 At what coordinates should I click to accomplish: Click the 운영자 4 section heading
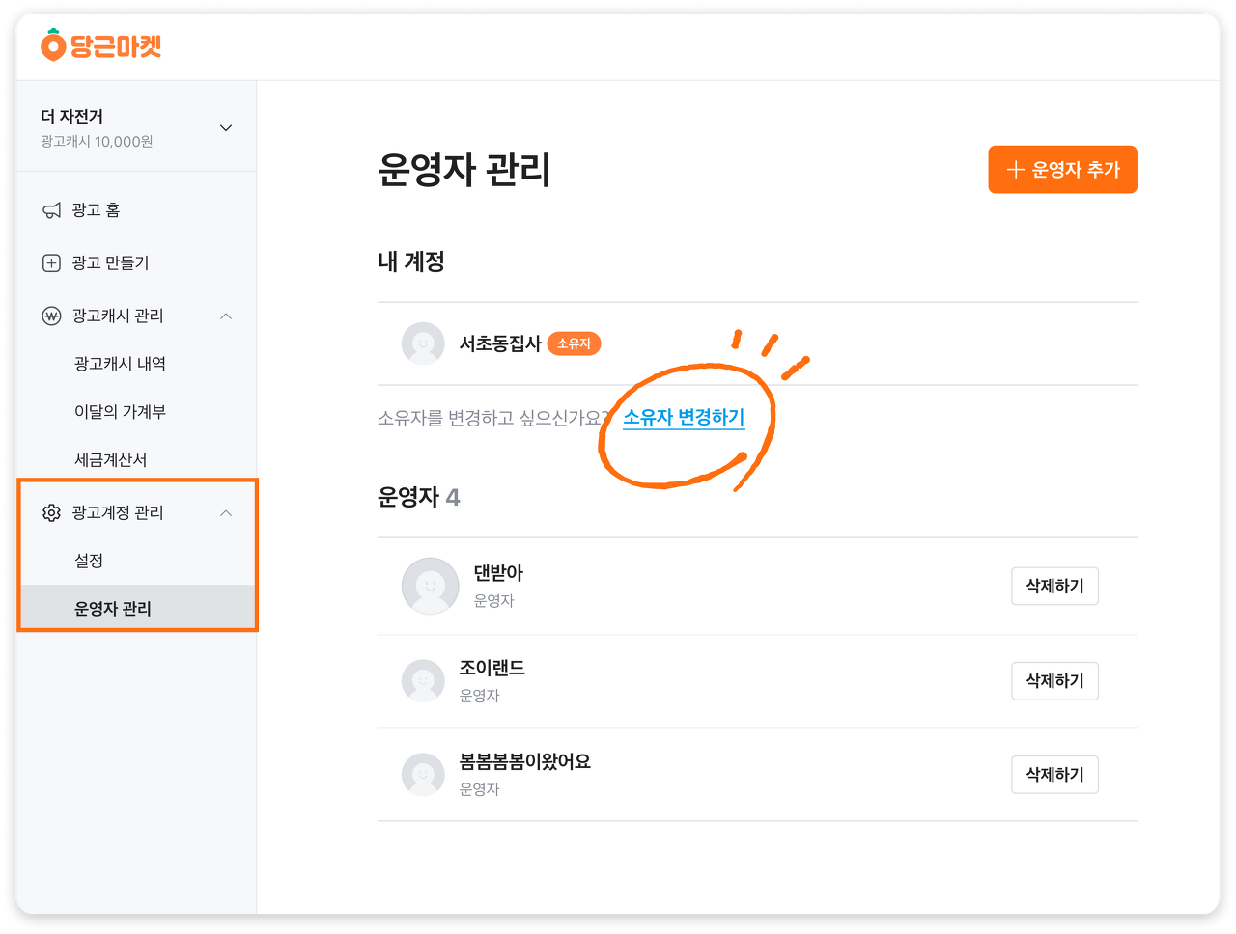[419, 497]
